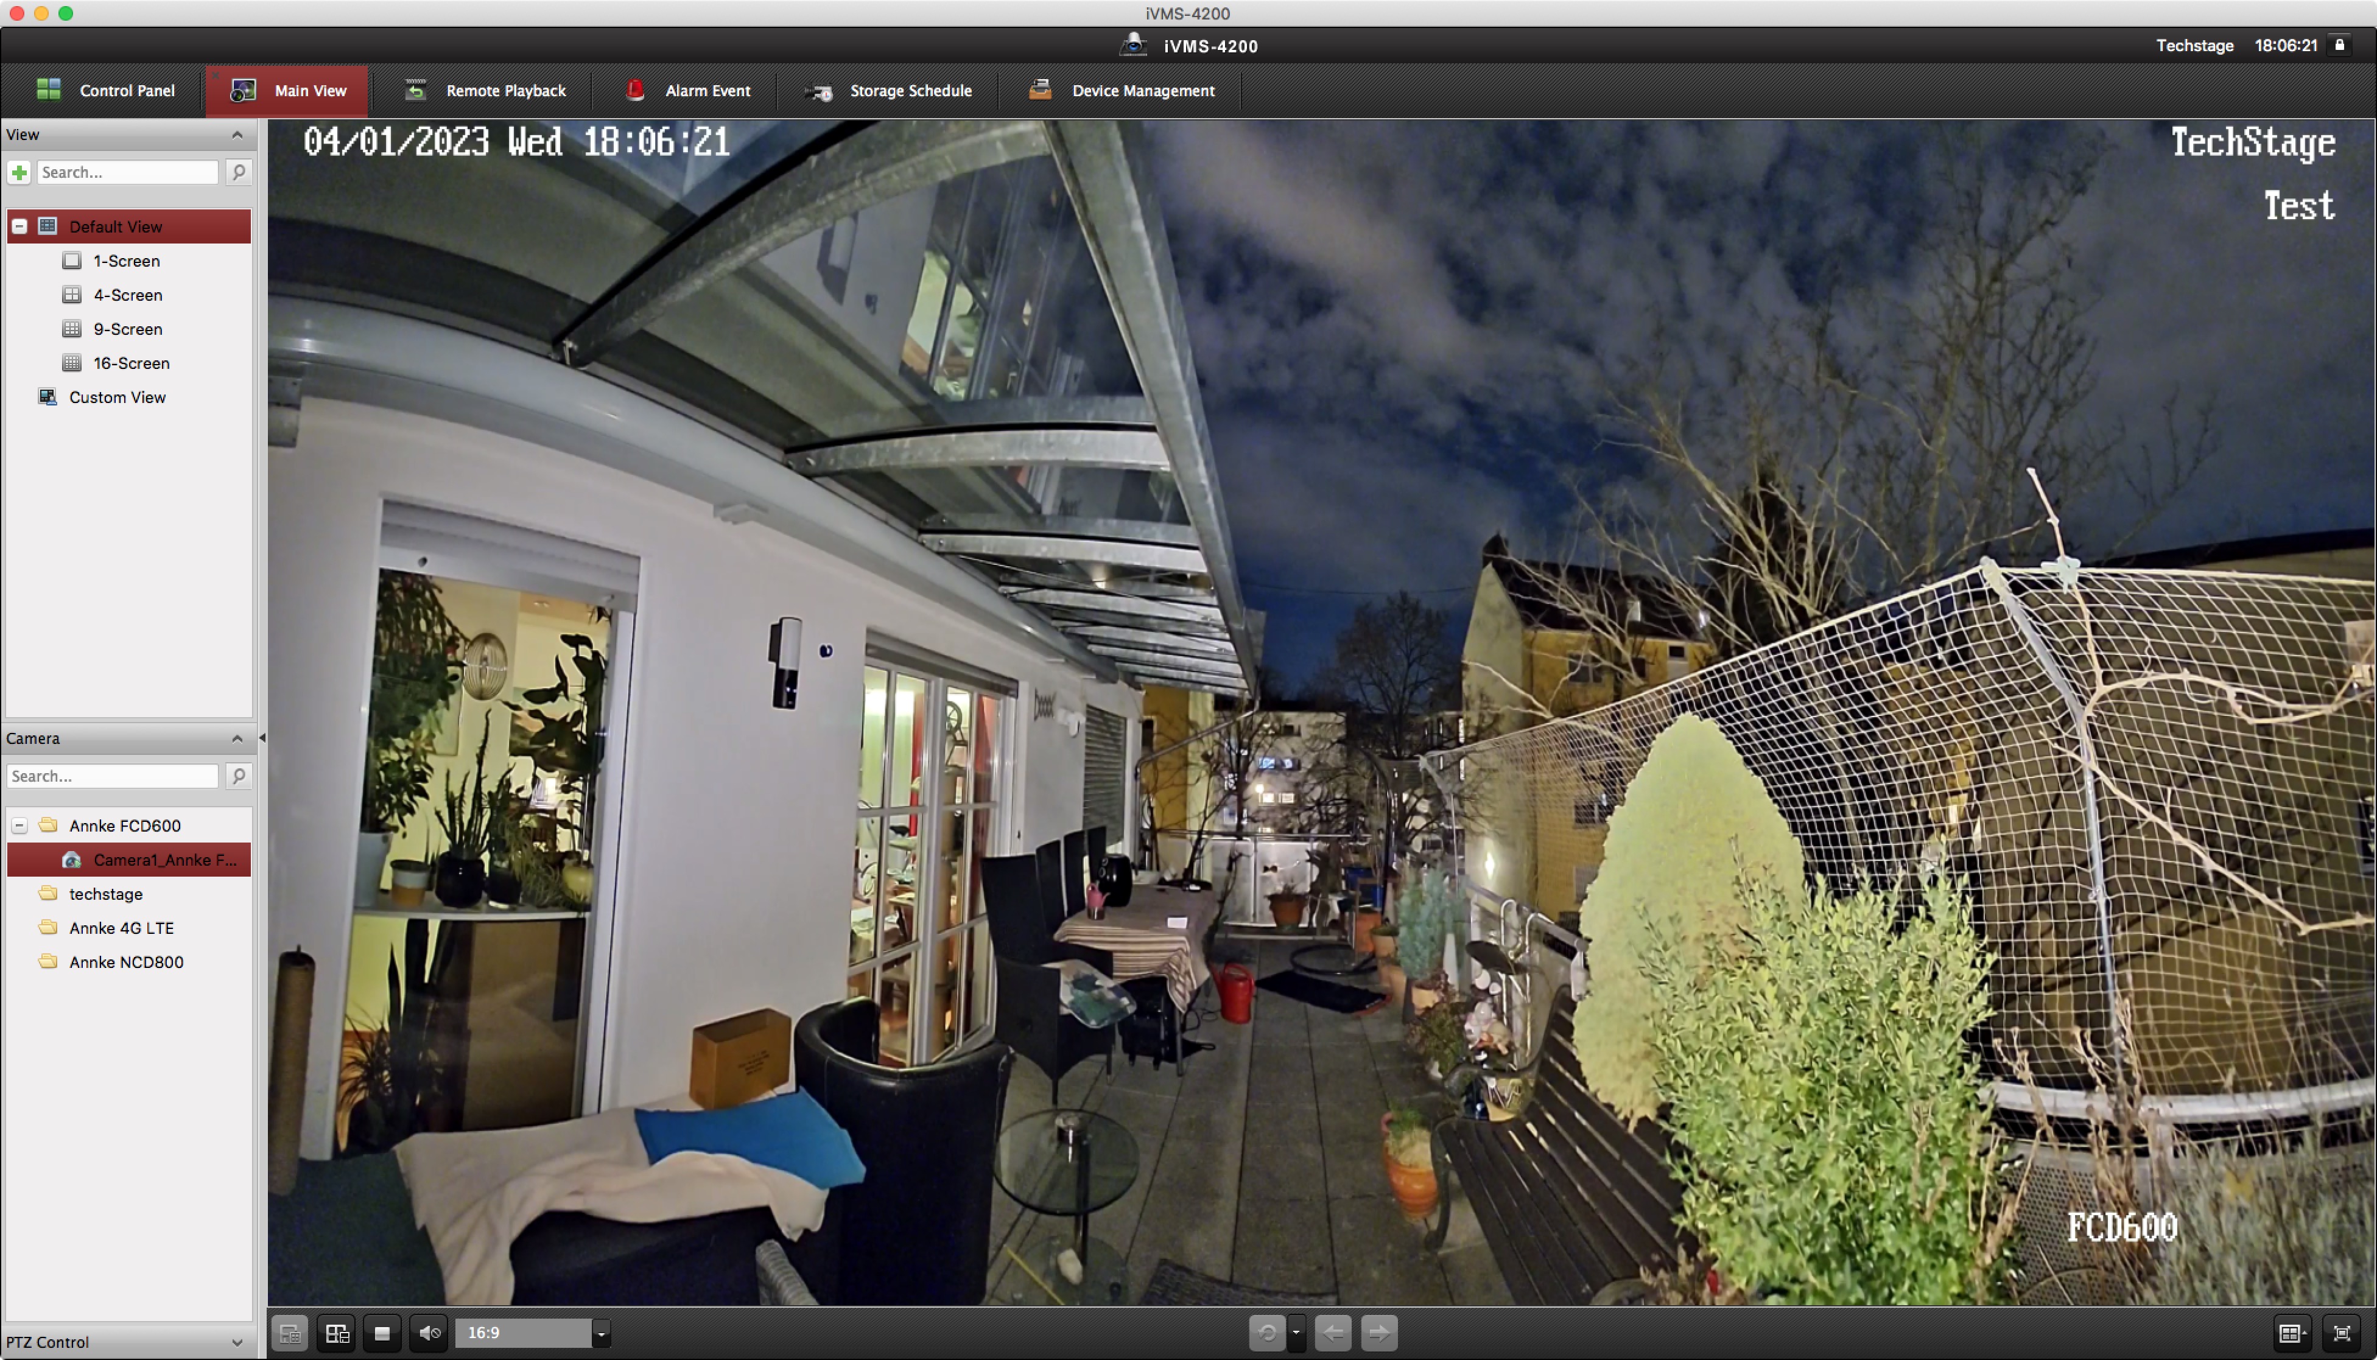
Task: Click the View panel search field
Action: [127, 172]
